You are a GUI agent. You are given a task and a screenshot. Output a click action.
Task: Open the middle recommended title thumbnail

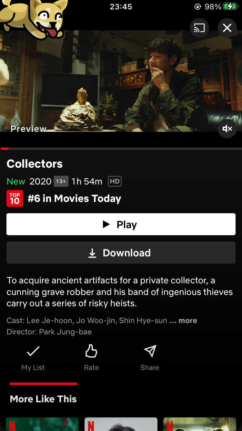[121, 424]
